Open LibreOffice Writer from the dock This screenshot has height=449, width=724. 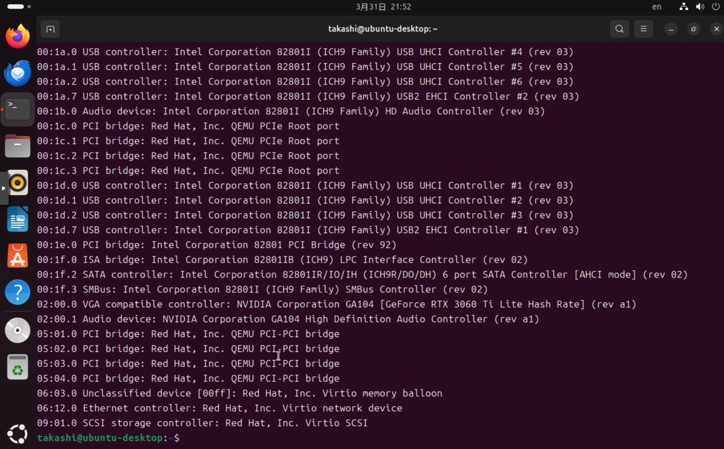click(x=17, y=219)
